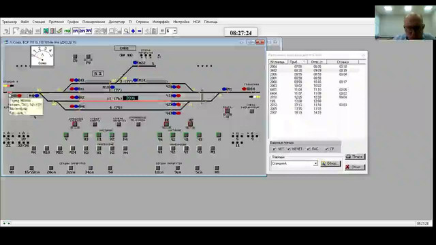Click the Стоянка column header
This screenshot has height=245, width=436.
(x=343, y=62)
